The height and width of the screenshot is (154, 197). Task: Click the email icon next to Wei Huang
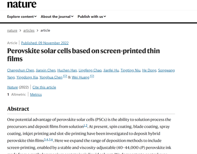(92, 76)
